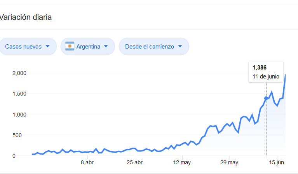298x174 pixels.
Task: Click the Variación diaria heading
Action: [x=26, y=17]
